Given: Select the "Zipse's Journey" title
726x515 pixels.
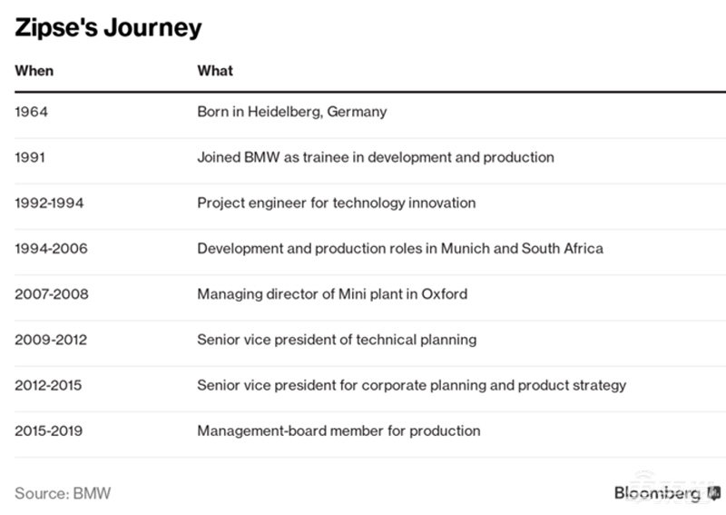Looking at the screenshot, I should tap(107, 27).
